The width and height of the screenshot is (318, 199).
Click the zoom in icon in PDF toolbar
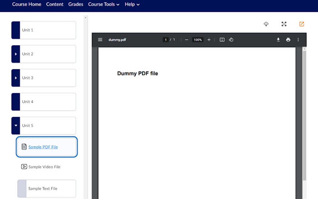coord(209,40)
